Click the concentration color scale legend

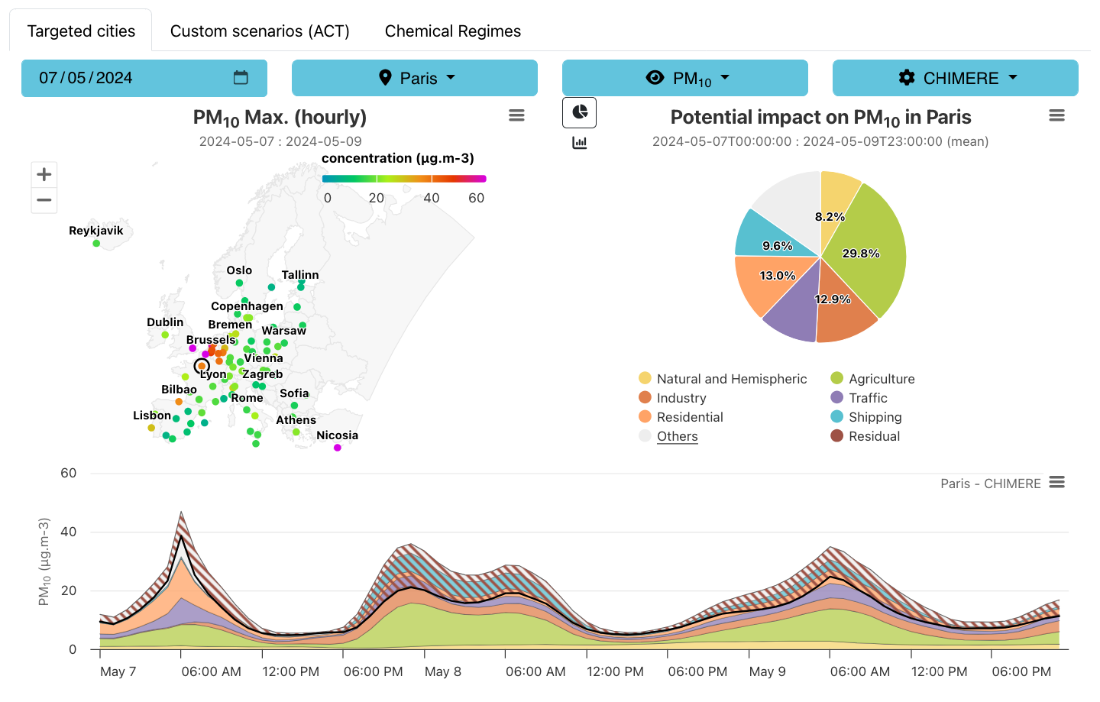404,178
